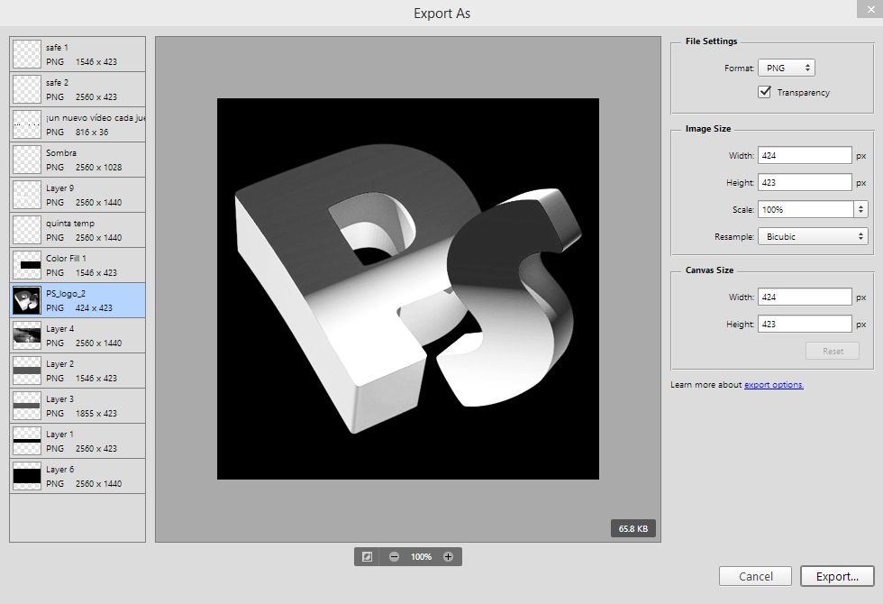Screen dimensions: 883x604
Task: Select the Color Fill 1 asset row
Action: coord(77,265)
